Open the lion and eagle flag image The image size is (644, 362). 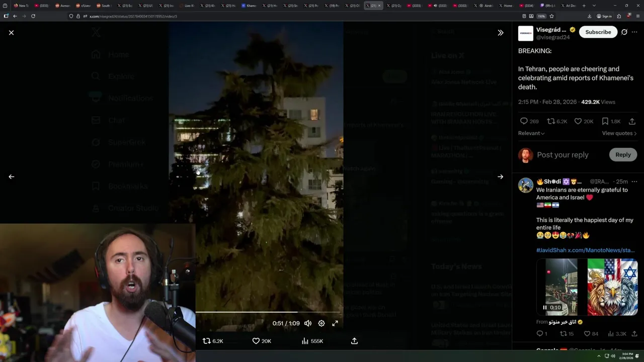[x=612, y=287]
